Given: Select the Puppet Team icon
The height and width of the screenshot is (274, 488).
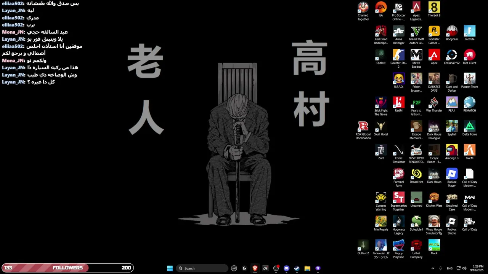Looking at the screenshot, I should 469,81.
